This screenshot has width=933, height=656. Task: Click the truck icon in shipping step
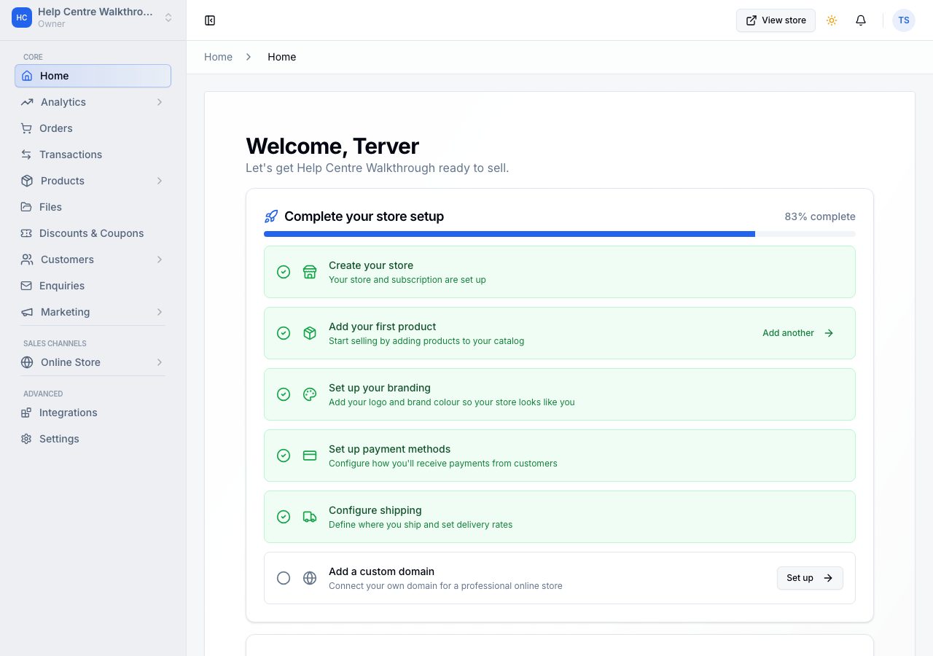click(x=310, y=517)
